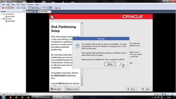Switch to the pavandba tab
The width and height of the screenshot is (176, 99).
(44, 12)
